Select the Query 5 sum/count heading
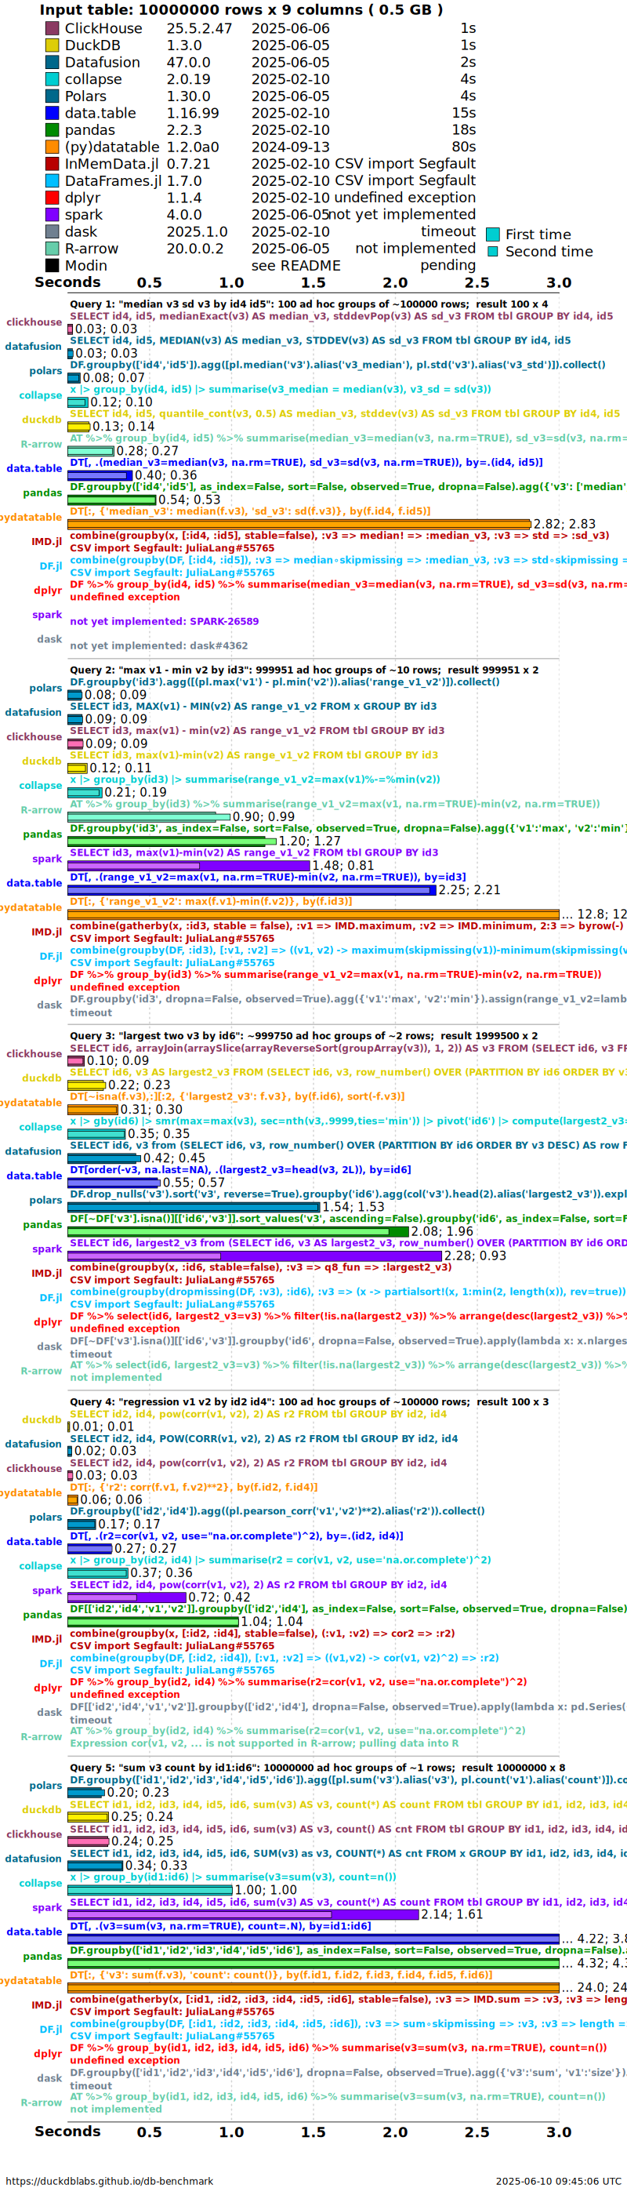The width and height of the screenshot is (627, 2188). click(317, 1768)
